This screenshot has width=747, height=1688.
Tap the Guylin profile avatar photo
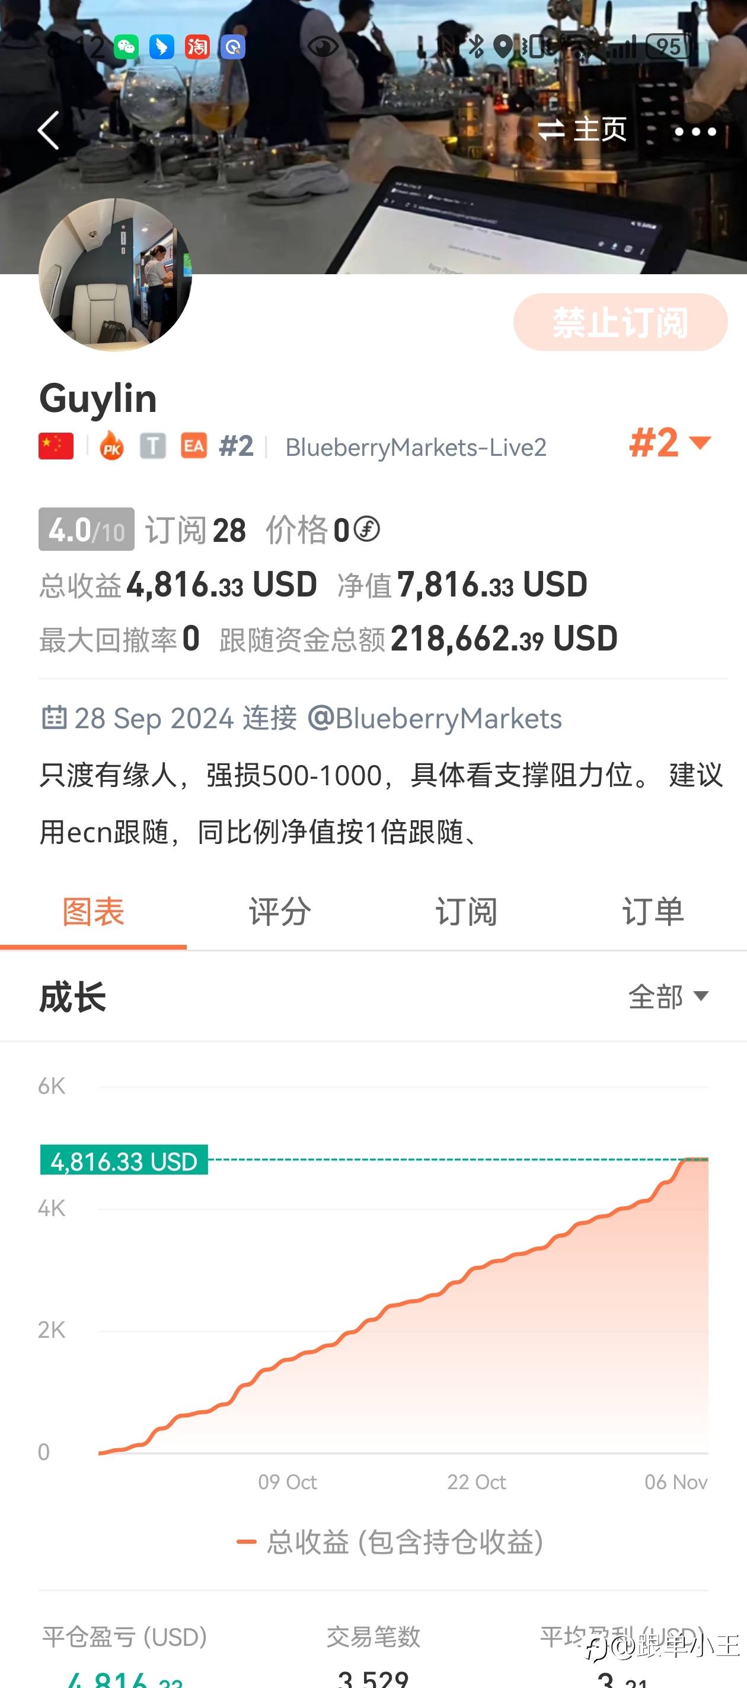[115, 275]
